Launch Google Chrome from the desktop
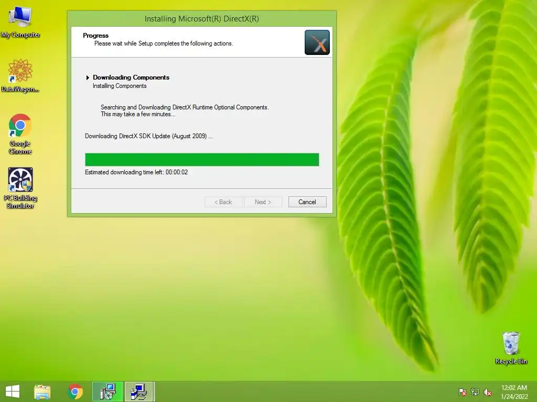Image resolution: width=537 pixels, height=402 pixels. tap(20, 133)
